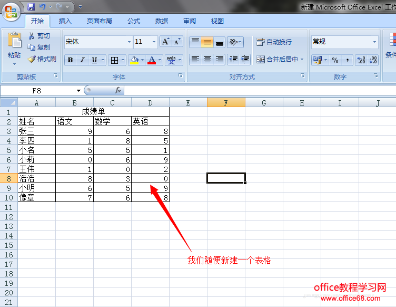Redo the last undone action
The image size is (396, 307).
click(59, 7)
